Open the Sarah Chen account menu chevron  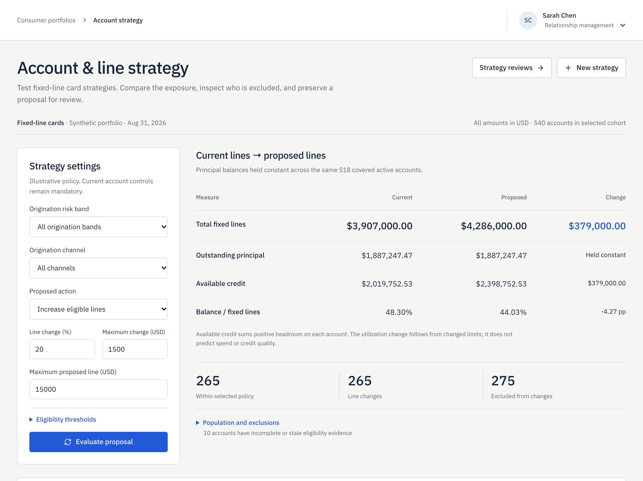tap(622, 25)
